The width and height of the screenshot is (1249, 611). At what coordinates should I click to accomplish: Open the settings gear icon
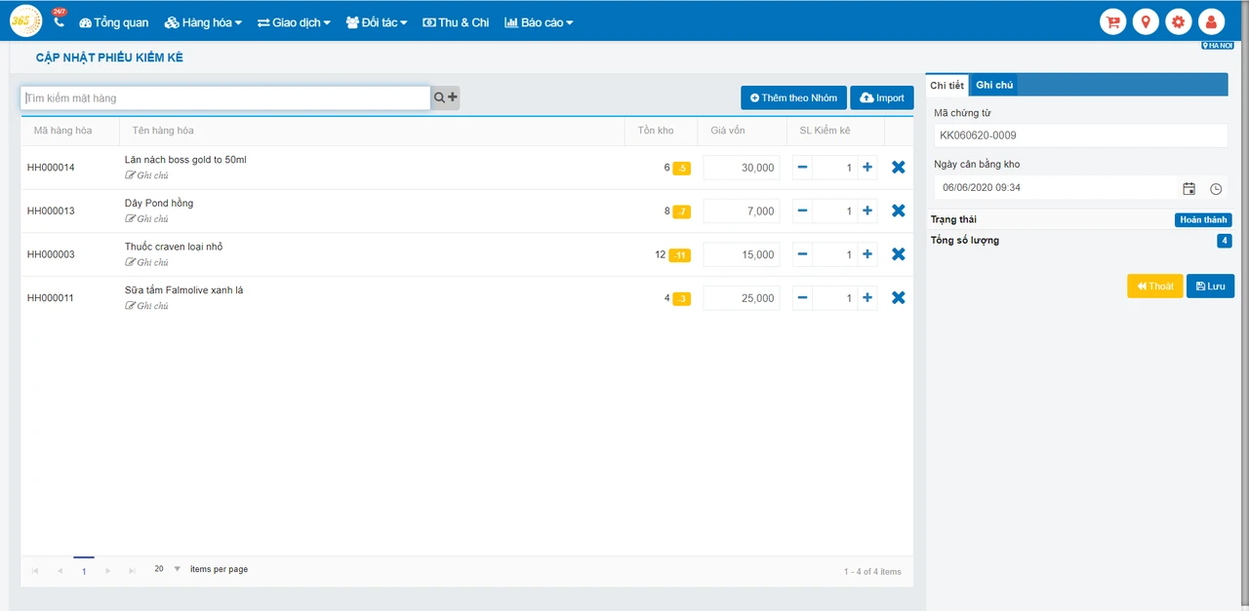pos(1179,21)
